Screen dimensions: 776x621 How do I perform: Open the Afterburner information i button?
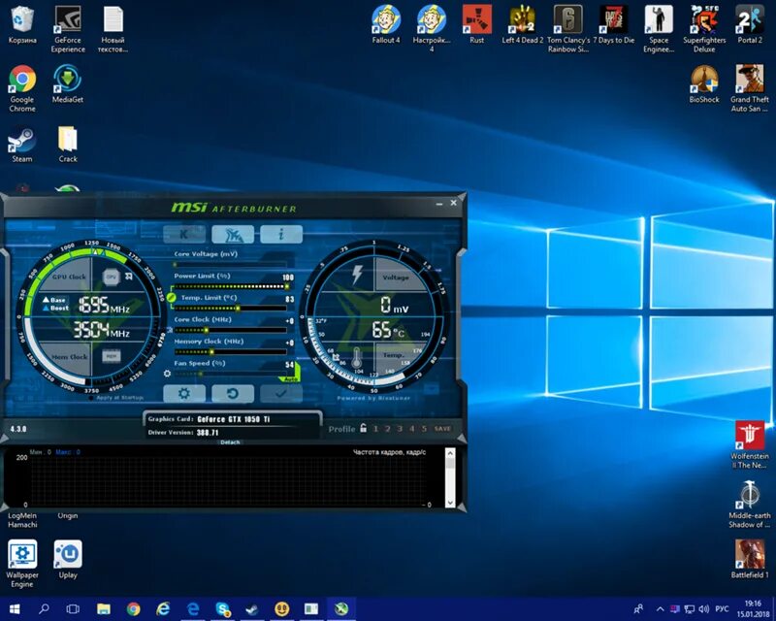point(281,234)
